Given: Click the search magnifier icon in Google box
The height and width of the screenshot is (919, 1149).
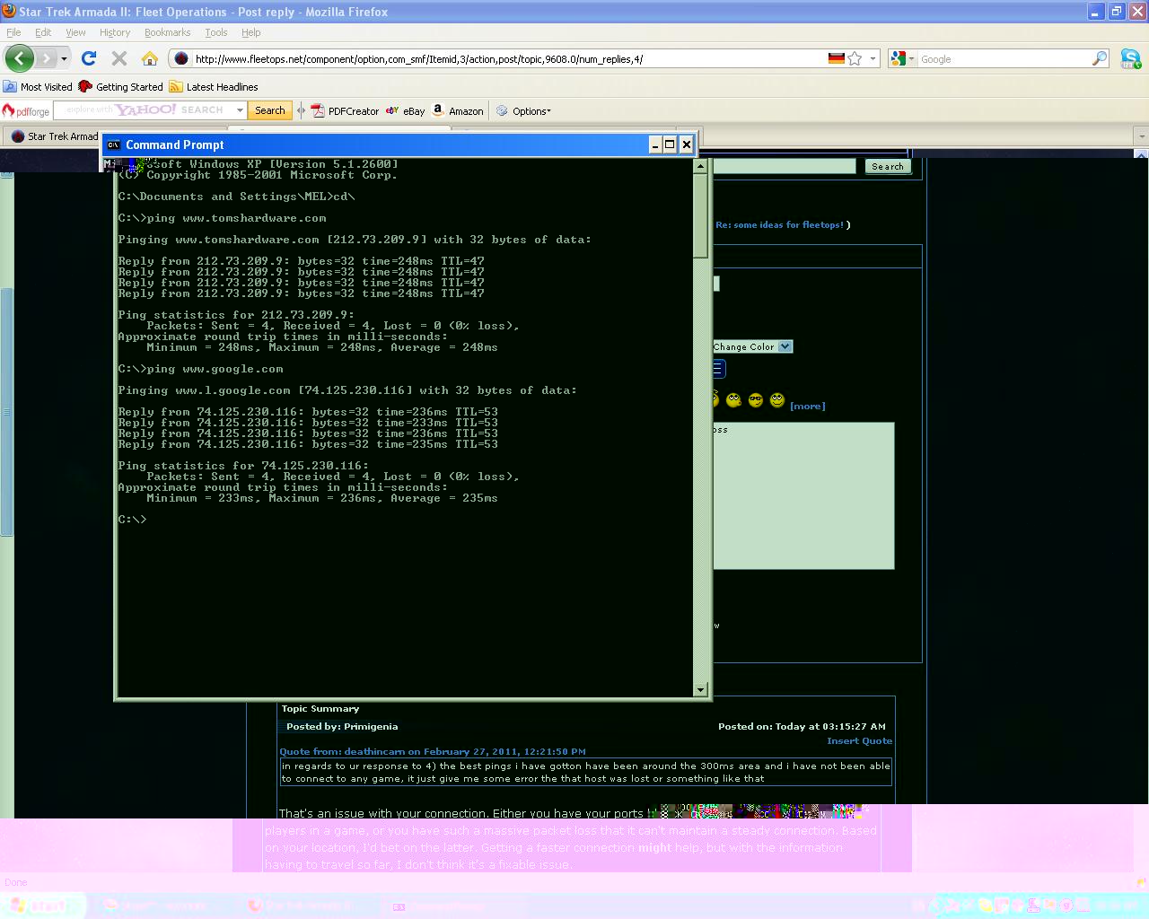Looking at the screenshot, I should [1100, 59].
